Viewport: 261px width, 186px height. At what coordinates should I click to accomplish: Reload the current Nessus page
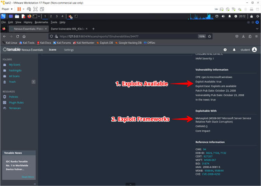pyautogui.click(x=17, y=36)
